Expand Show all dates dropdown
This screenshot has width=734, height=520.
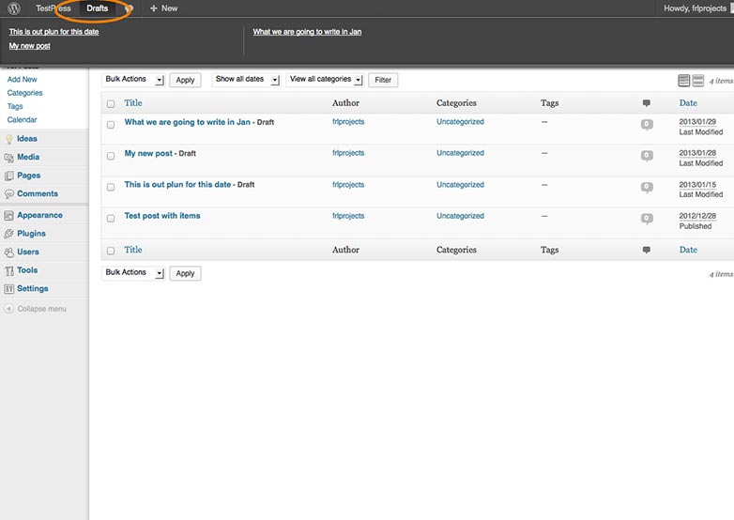(246, 80)
